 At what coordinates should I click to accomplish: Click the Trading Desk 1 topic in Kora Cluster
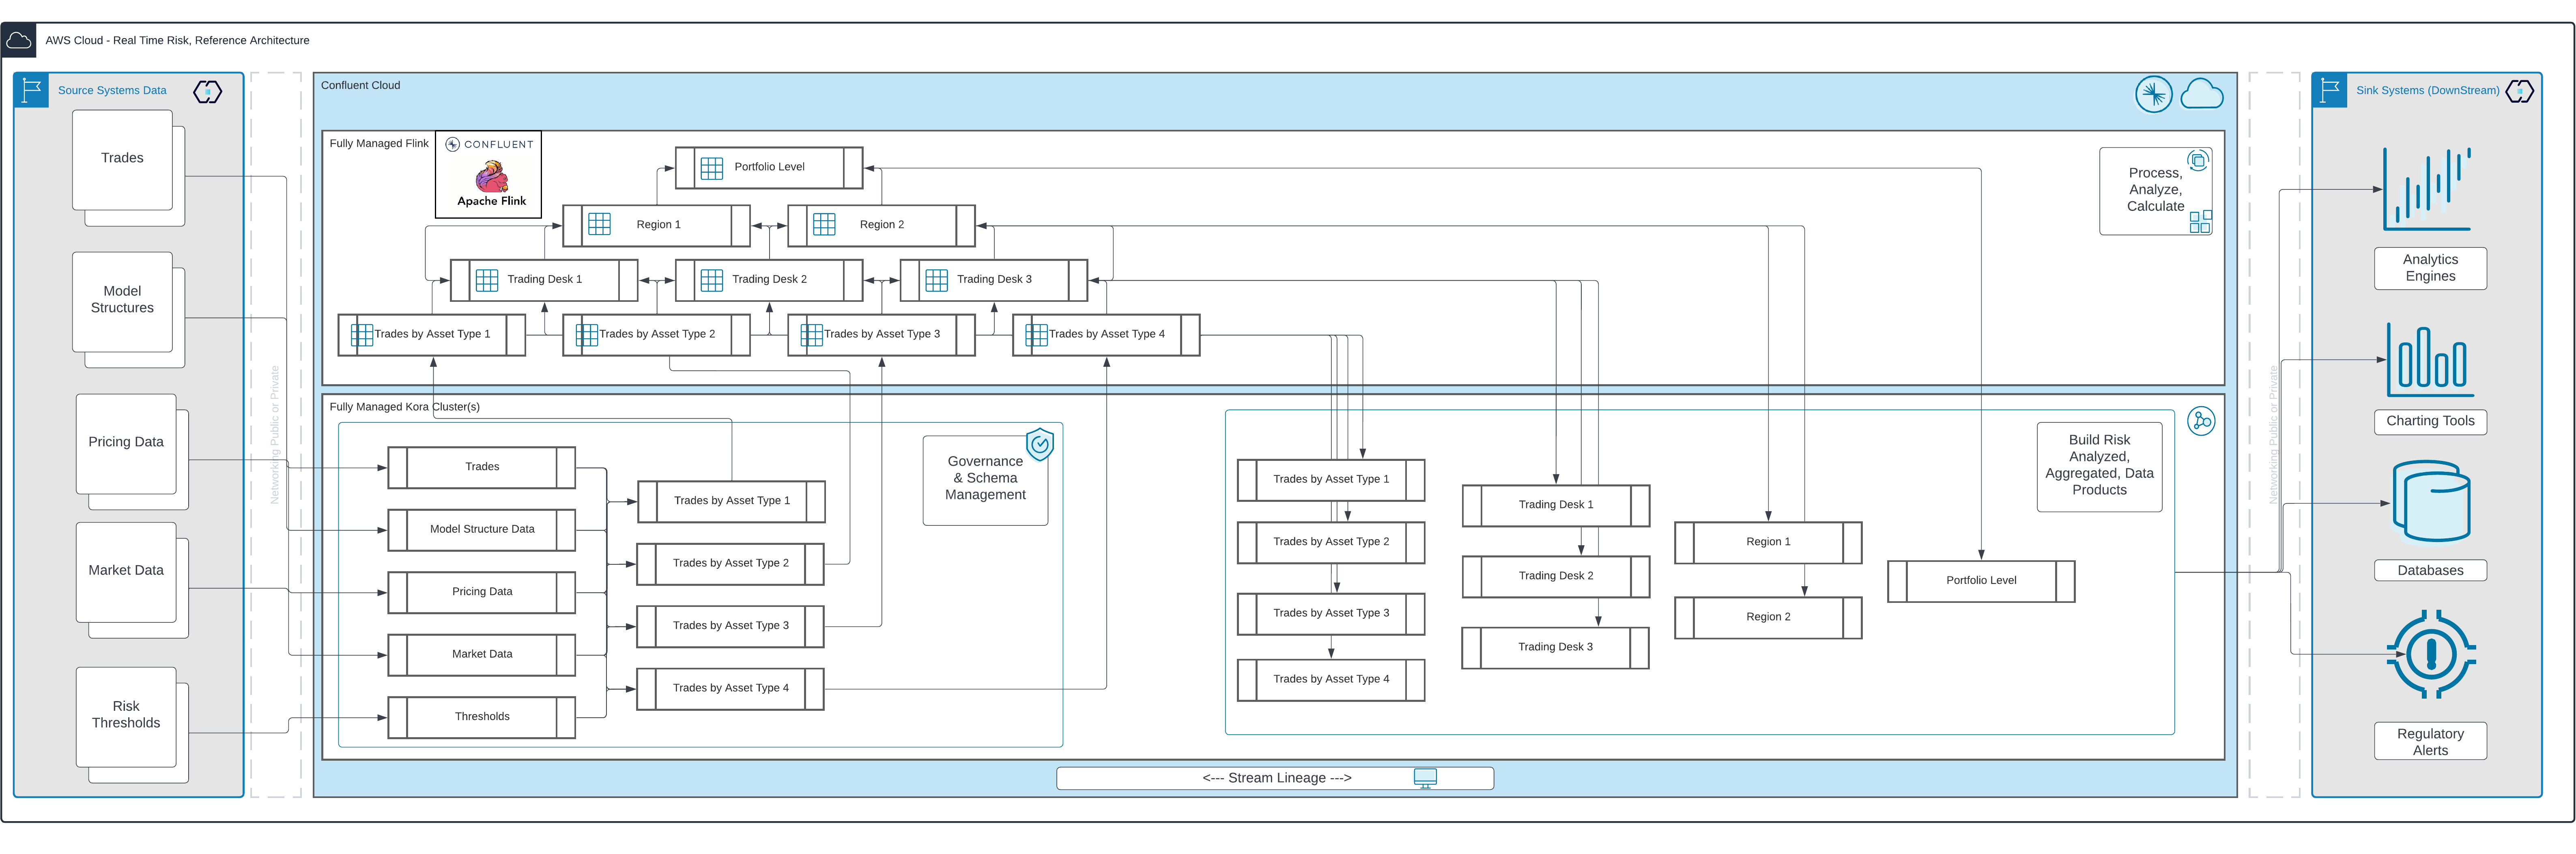1556,505
